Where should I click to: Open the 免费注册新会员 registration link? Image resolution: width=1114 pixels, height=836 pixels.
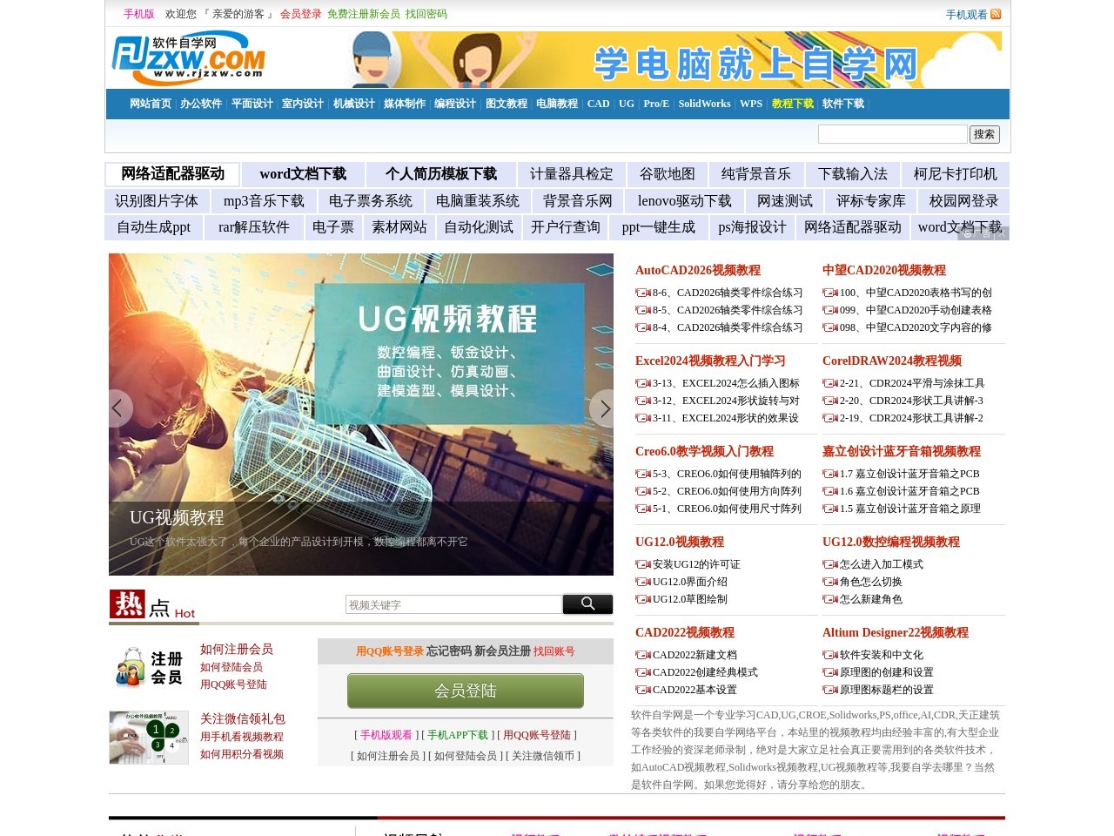click(364, 14)
